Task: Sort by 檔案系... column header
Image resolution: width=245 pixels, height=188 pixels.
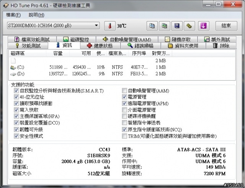Action: [x=118, y=53]
